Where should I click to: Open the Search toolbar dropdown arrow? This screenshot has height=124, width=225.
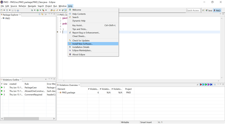pos(60,10)
